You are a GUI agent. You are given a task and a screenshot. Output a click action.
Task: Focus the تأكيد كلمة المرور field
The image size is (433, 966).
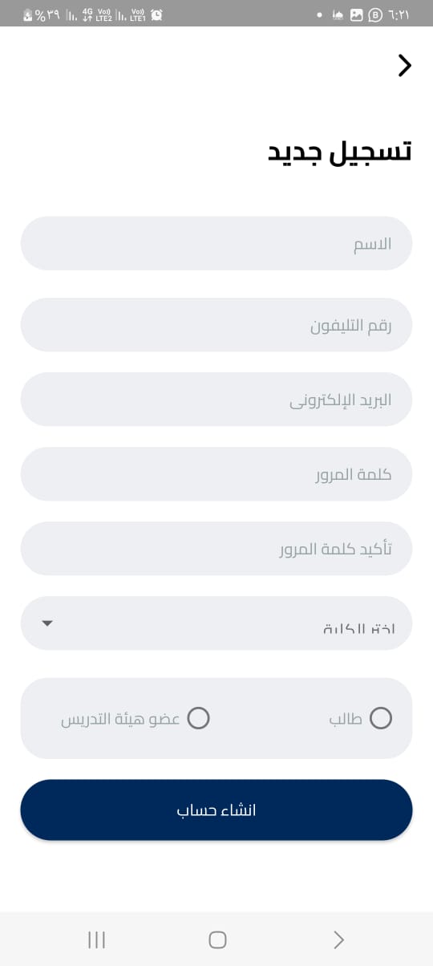coord(216,549)
